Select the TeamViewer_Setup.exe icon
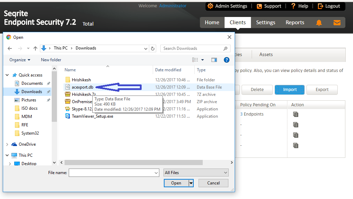Screen dimensions: 353x199 (68, 116)
